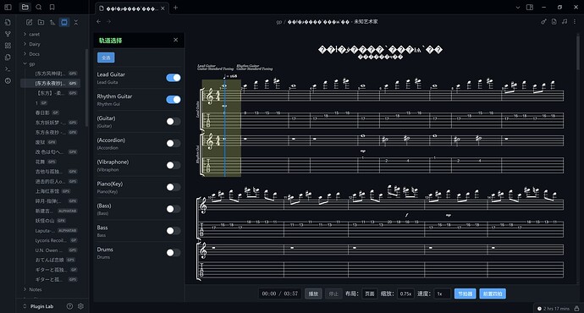Viewport: 584px width, 313px height.
Task: Enable the Drums track toggle
Action: (174, 252)
